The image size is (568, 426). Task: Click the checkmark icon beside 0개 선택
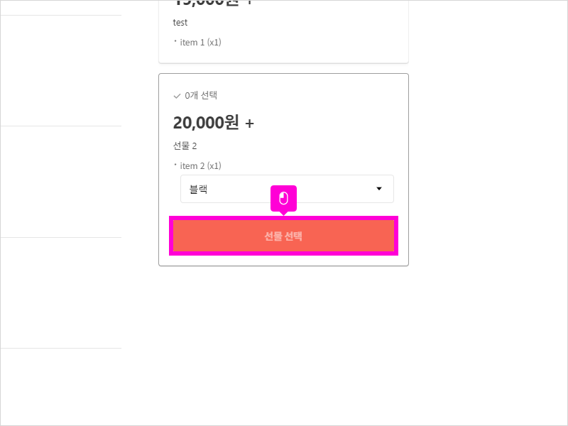[x=177, y=96]
